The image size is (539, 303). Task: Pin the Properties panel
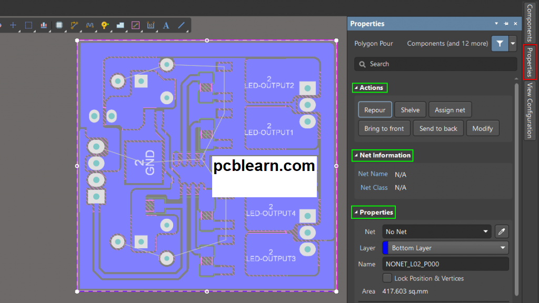point(506,24)
